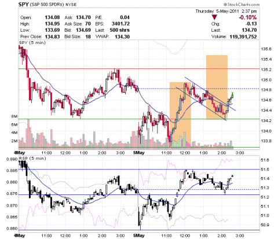Click the 8M volume scale label

click(14, 116)
